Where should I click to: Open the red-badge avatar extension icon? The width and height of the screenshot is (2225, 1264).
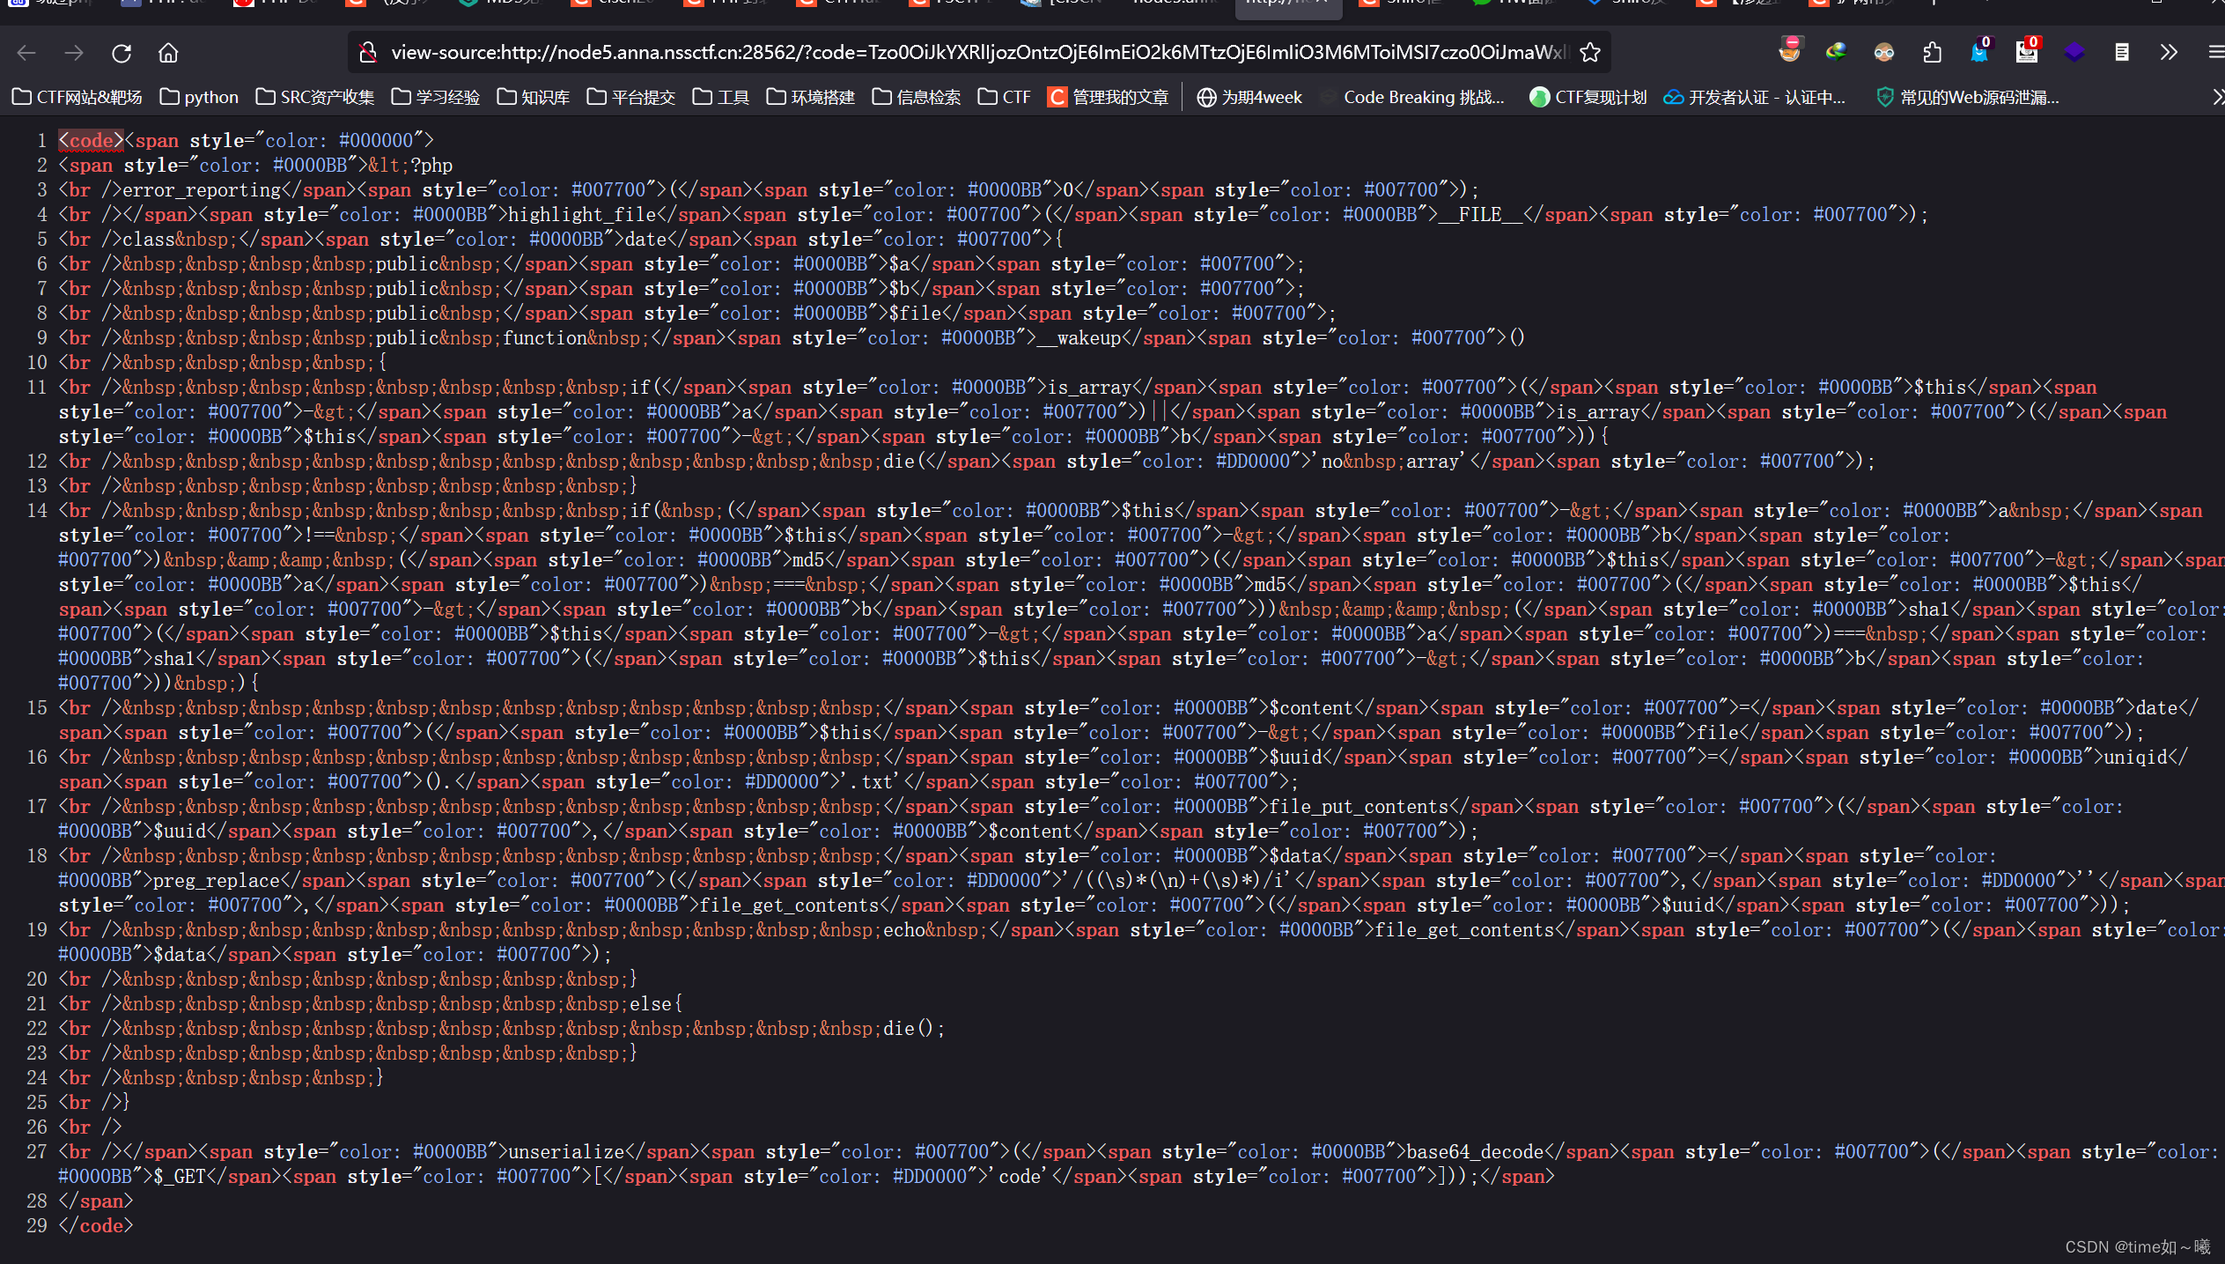(1789, 50)
